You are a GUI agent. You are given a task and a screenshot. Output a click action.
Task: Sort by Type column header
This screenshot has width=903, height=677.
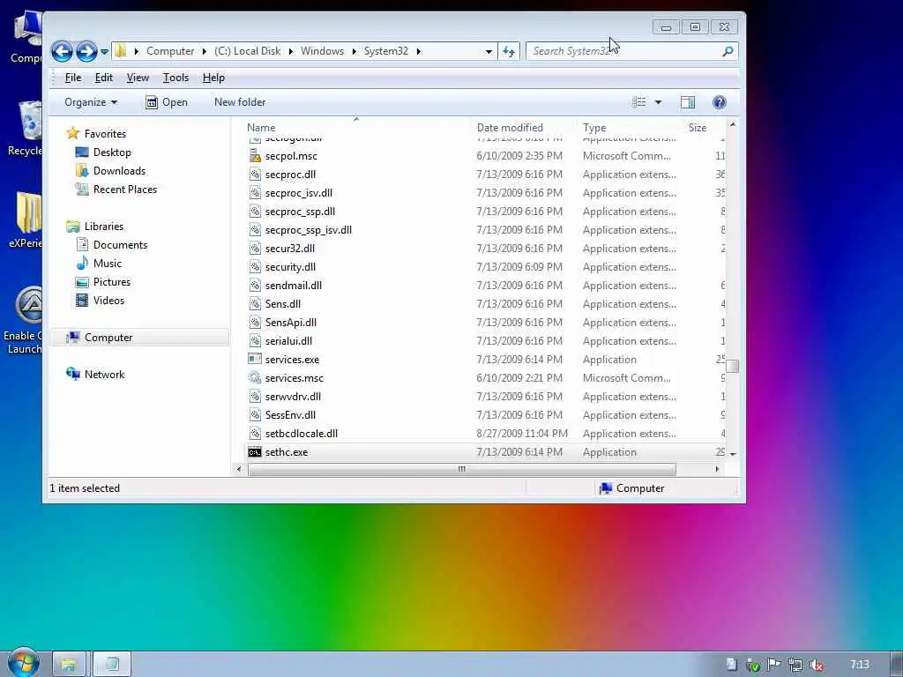point(594,128)
